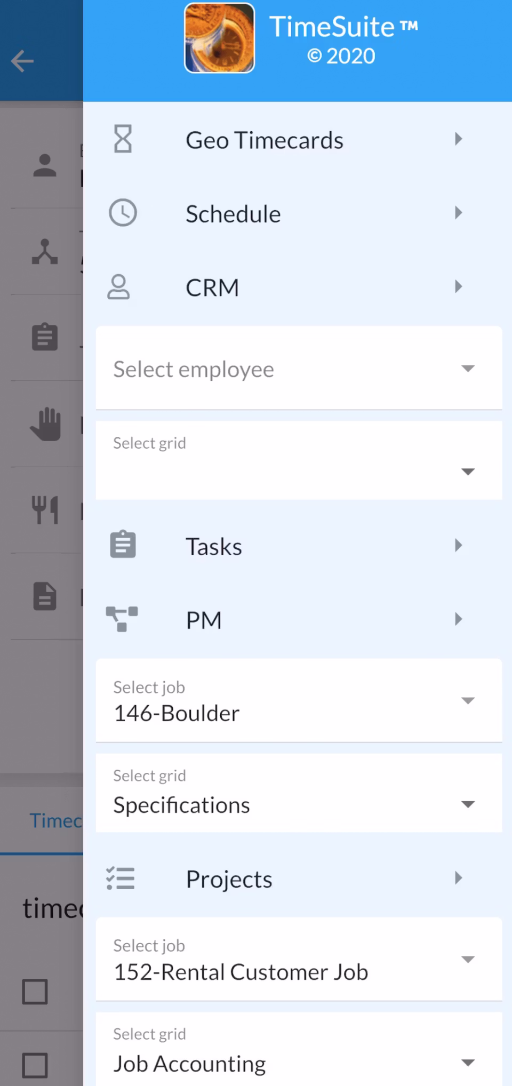Click the Schedule clock icon

point(123,213)
